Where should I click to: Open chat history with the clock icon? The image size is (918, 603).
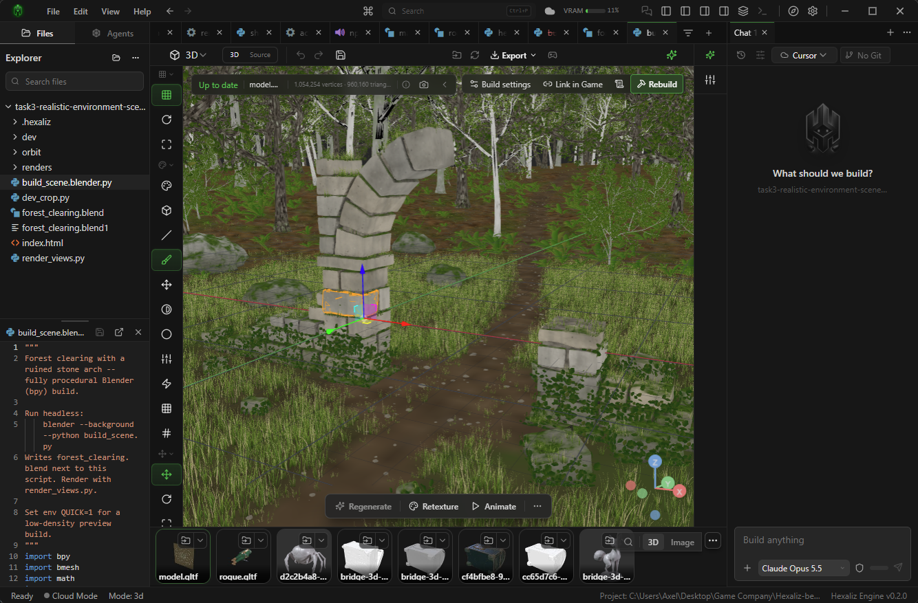point(741,55)
